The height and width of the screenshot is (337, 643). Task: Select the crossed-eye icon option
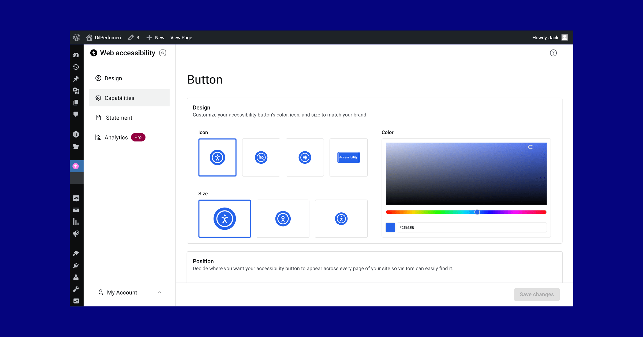pyautogui.click(x=261, y=158)
